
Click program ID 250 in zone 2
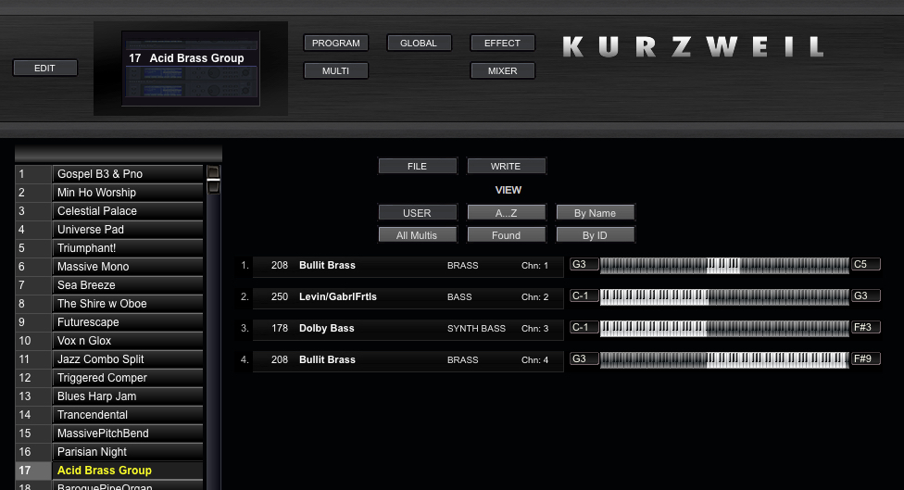[x=280, y=297]
